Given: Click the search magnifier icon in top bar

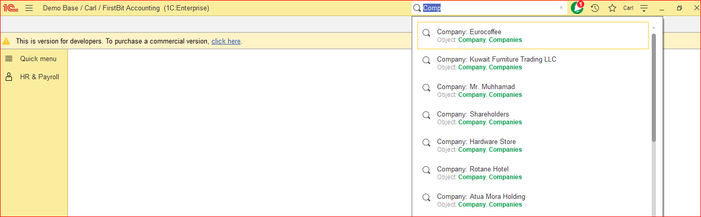Looking at the screenshot, I should point(416,8).
